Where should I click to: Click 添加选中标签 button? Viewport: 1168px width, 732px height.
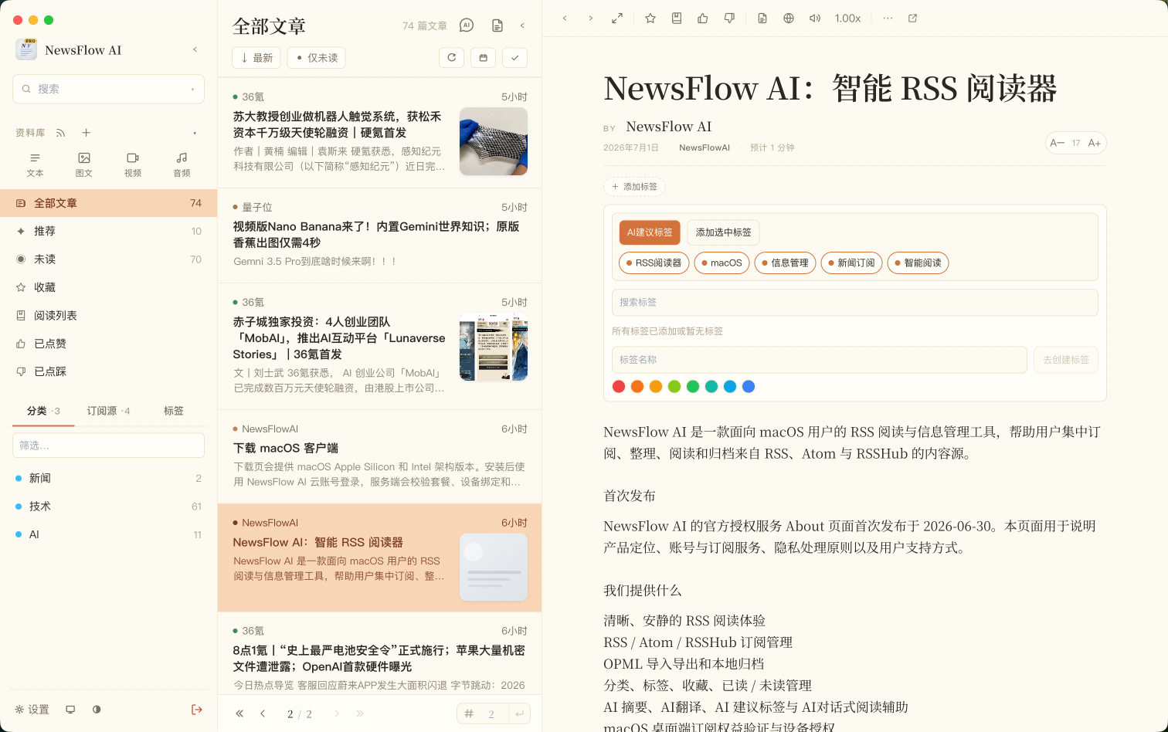pyautogui.click(x=723, y=232)
